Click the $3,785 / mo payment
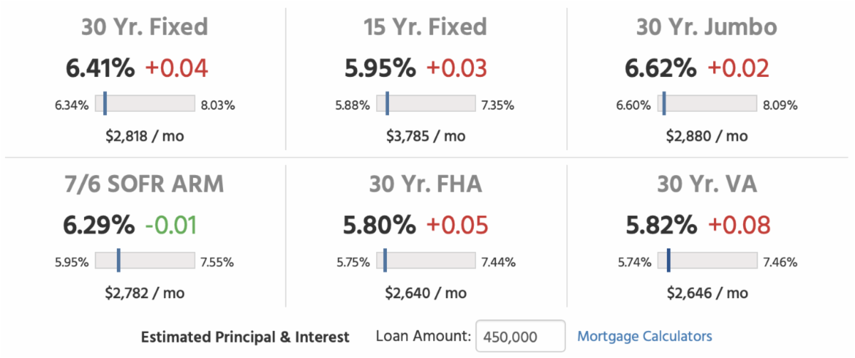The height and width of the screenshot is (358, 855). tap(425, 135)
